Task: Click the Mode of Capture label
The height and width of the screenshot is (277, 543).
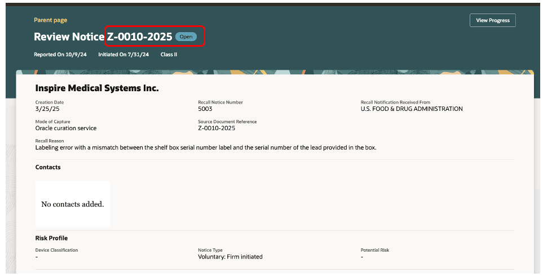Action: [x=52, y=122]
